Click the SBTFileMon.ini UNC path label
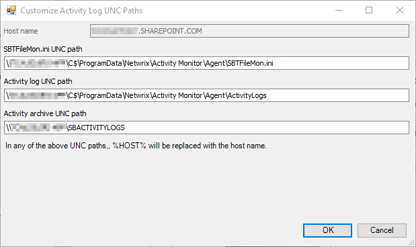This screenshot has height=247, width=416. [43, 49]
